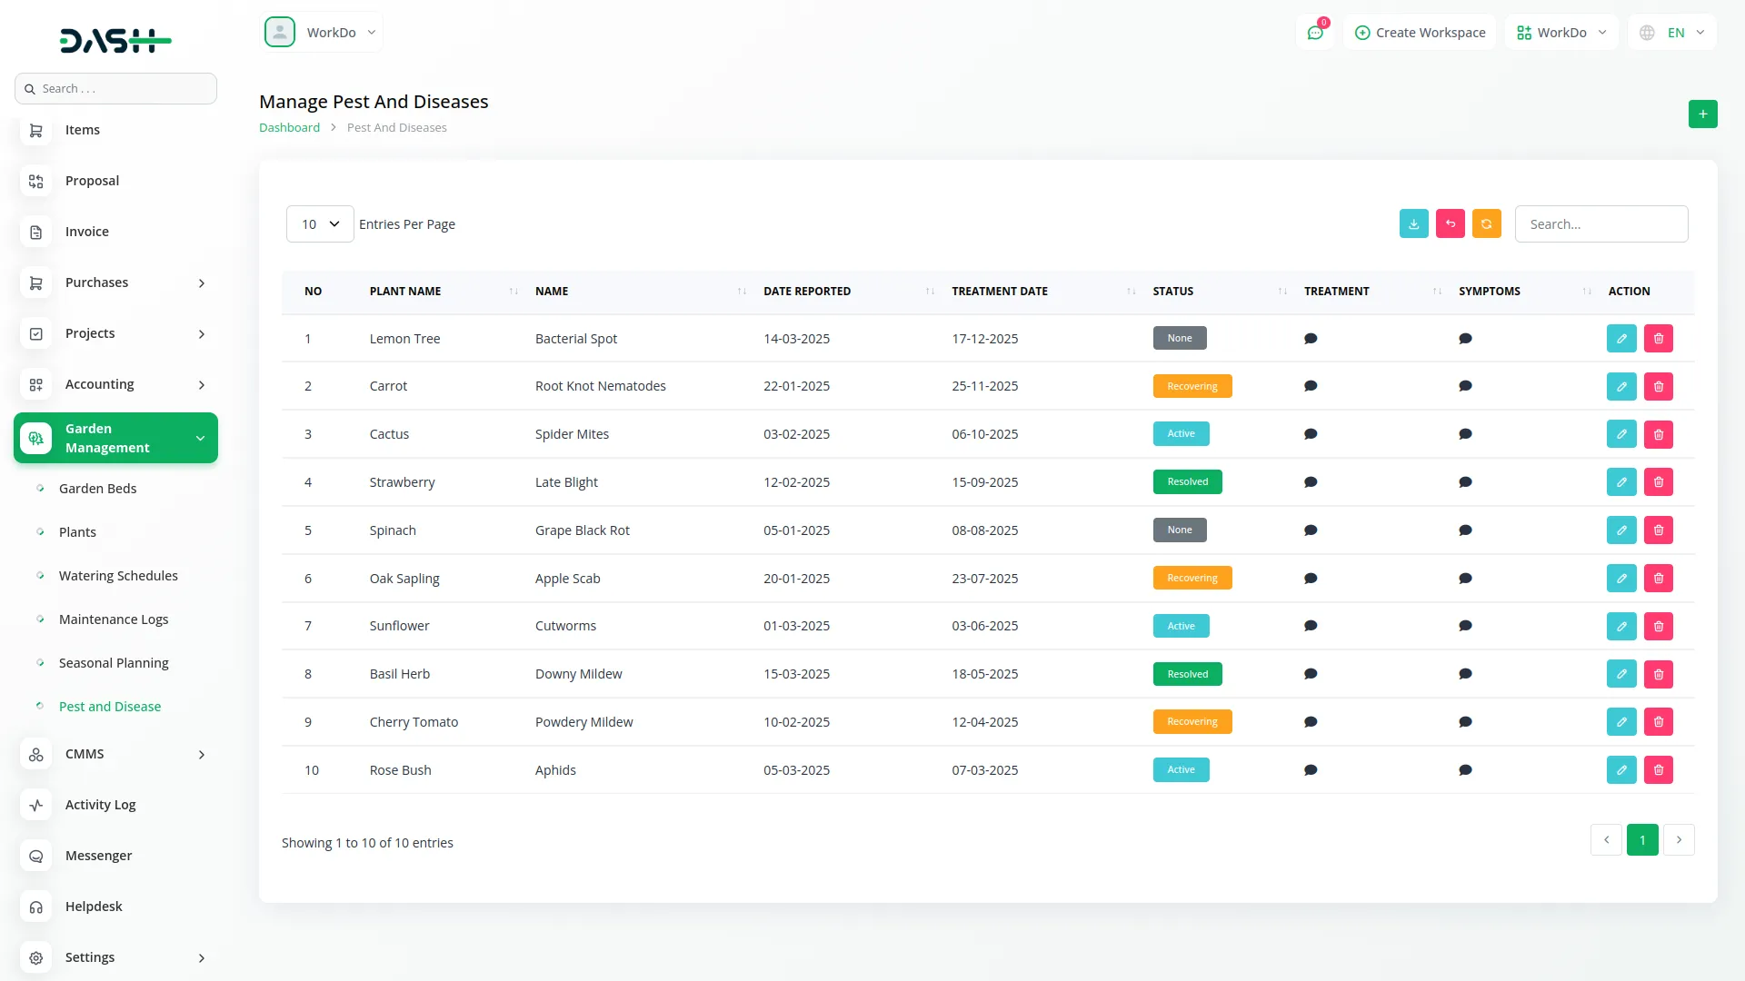This screenshot has width=1745, height=981.
Task: Click the pink reset icon above the table
Action: tap(1450, 223)
